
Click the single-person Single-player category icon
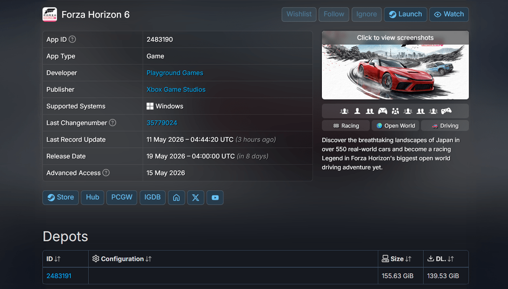357,111
